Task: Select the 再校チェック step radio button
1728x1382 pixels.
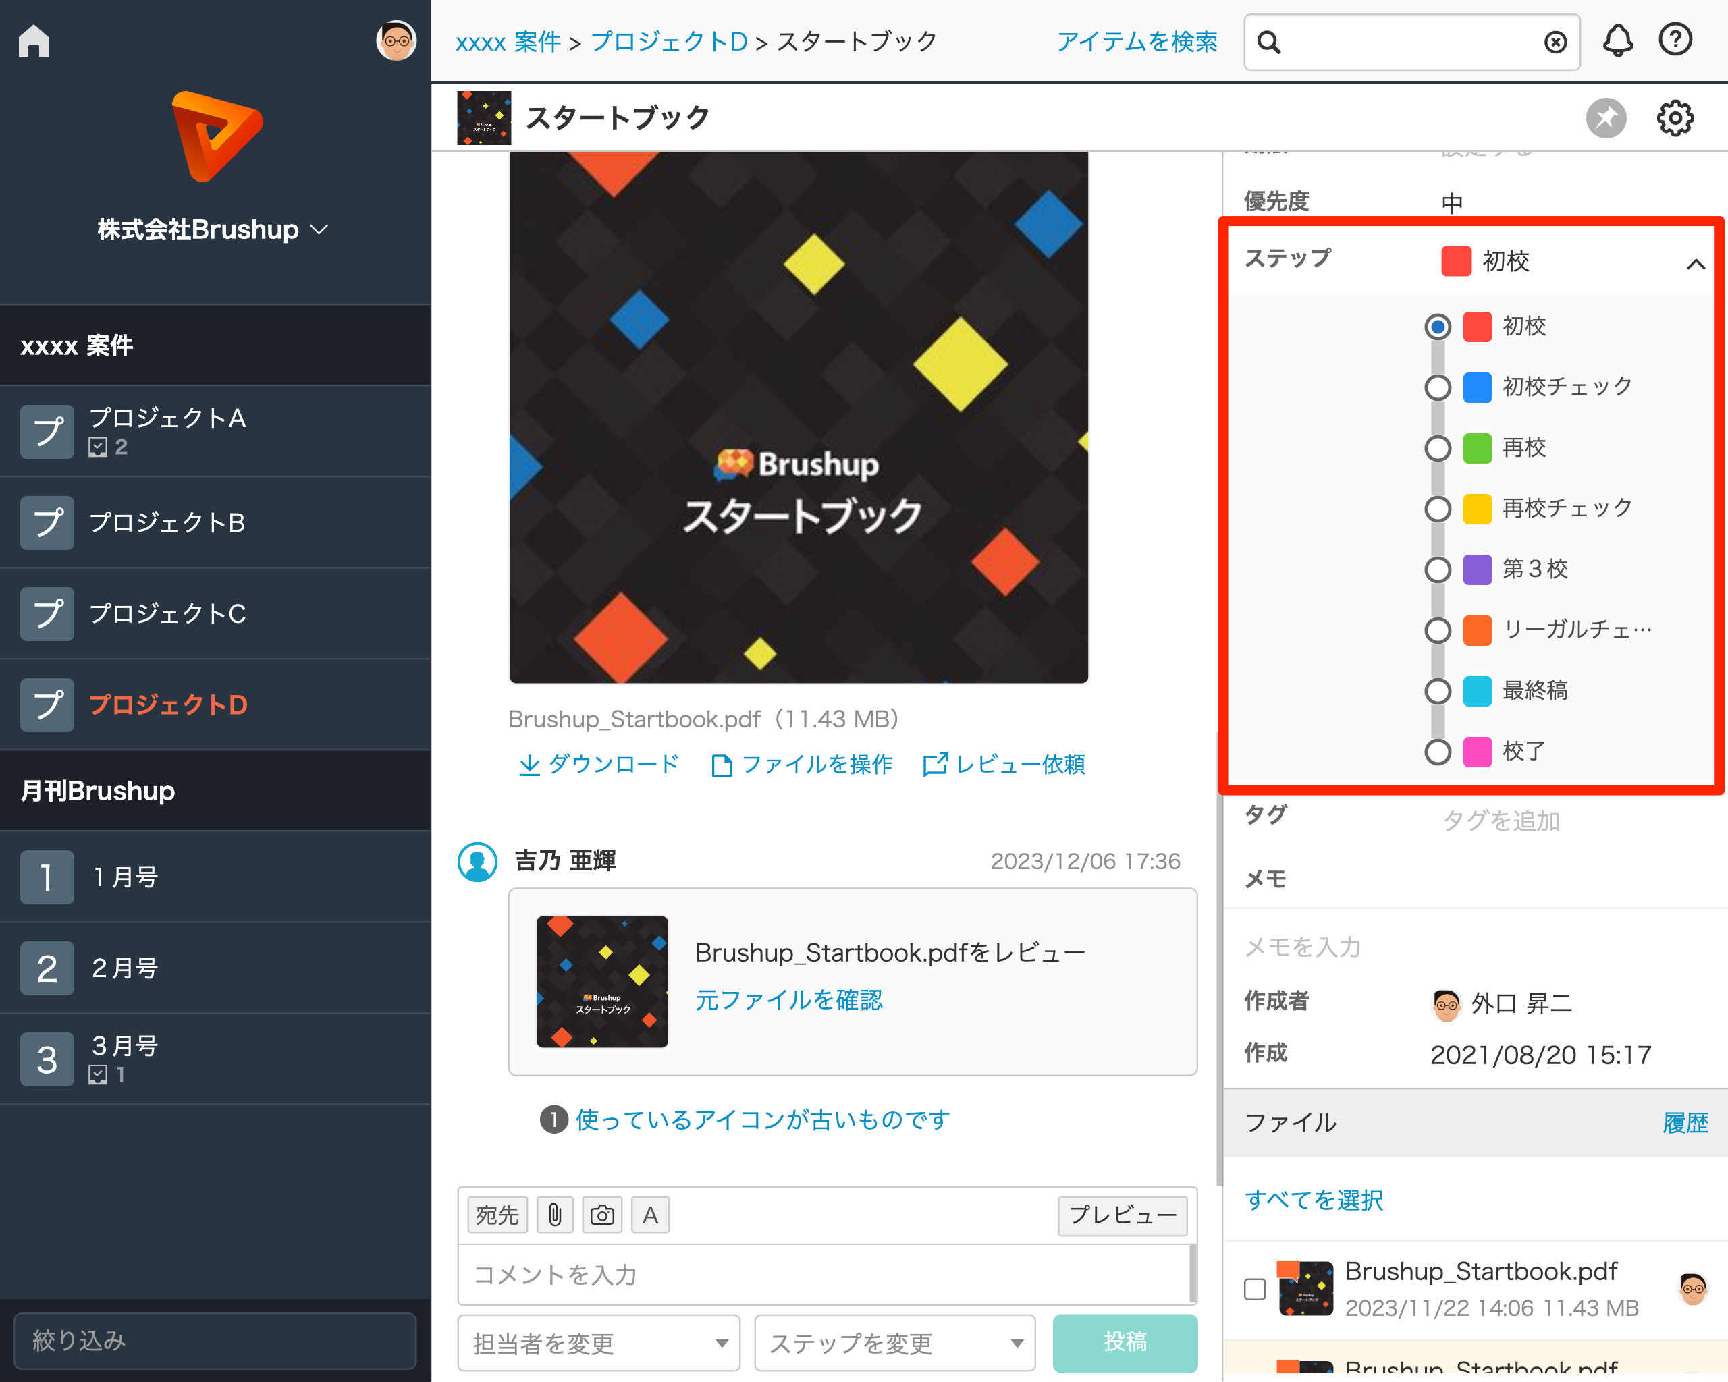Action: click(1438, 509)
